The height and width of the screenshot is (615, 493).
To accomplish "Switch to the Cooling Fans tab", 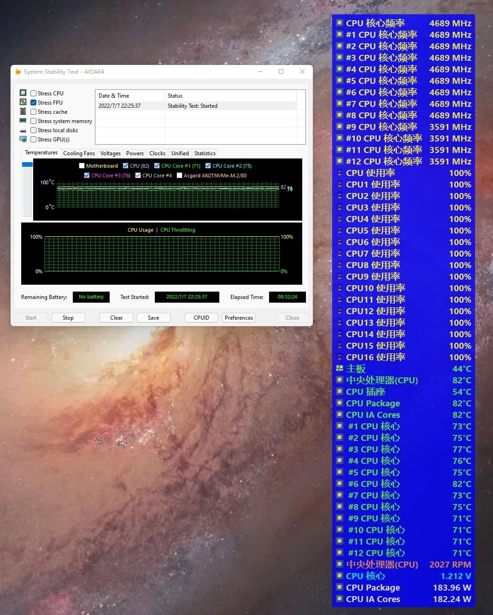I will pos(79,153).
